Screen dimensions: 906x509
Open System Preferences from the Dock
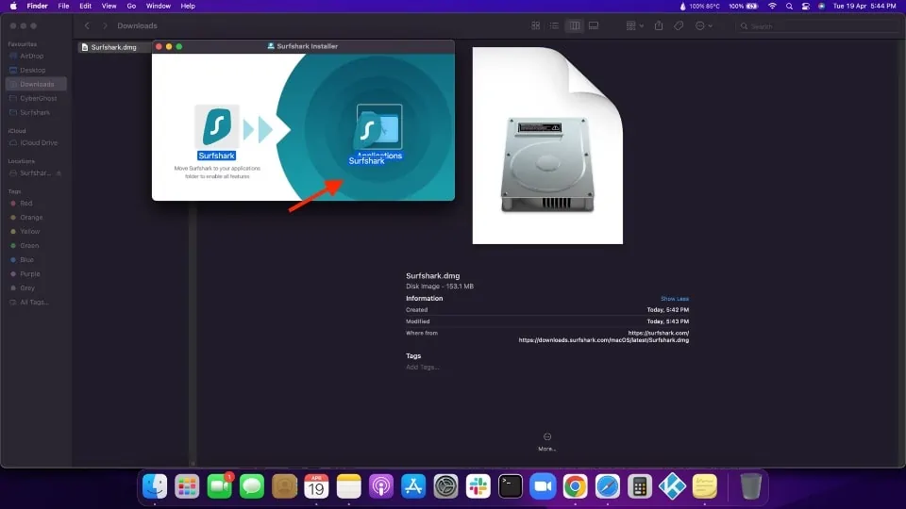[x=446, y=486]
